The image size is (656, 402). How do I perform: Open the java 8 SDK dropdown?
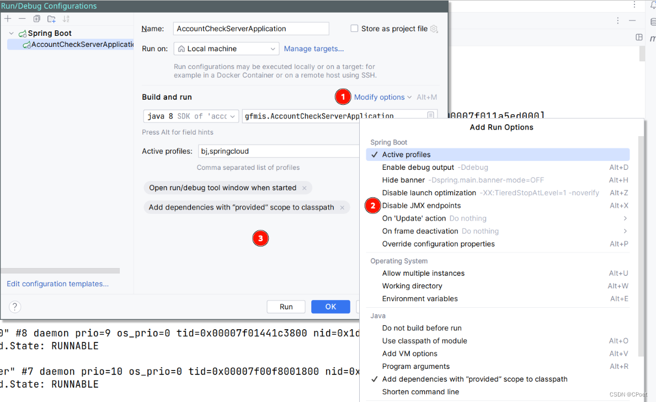[191, 116]
